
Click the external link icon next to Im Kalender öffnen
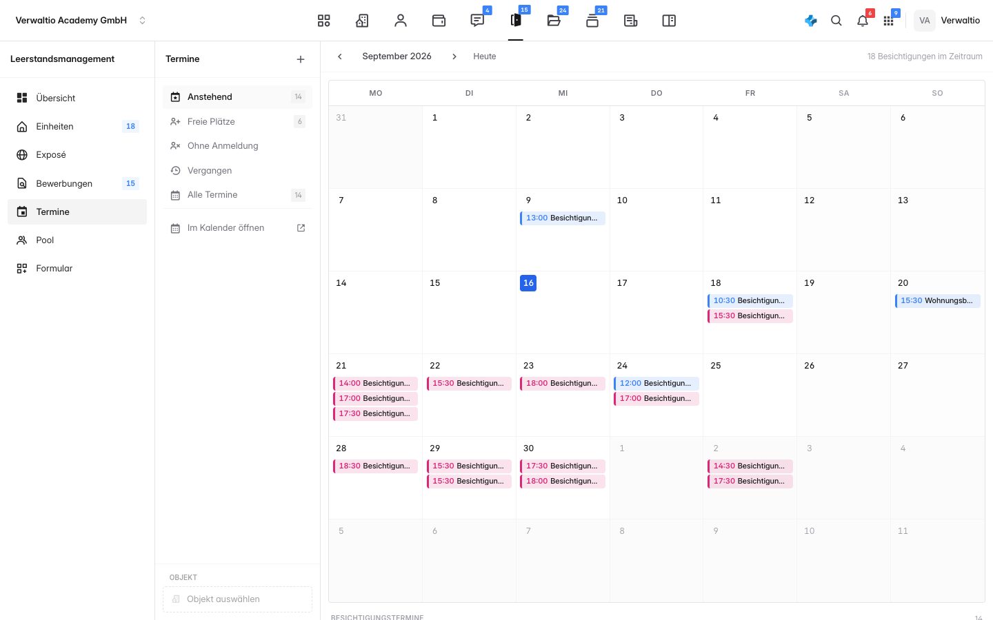pyautogui.click(x=301, y=228)
